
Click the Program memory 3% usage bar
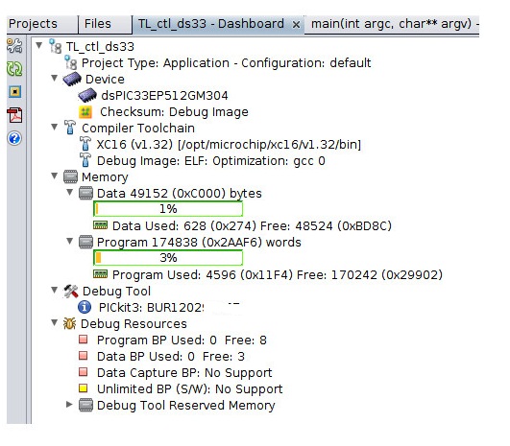pyautogui.click(x=168, y=258)
